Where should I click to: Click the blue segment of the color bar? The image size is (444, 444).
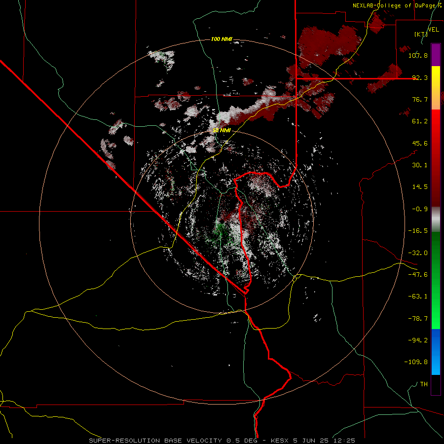[x=436, y=352]
